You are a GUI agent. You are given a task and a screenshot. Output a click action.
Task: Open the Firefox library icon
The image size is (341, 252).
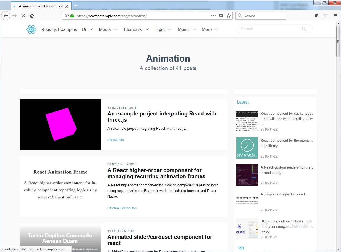coord(316,16)
